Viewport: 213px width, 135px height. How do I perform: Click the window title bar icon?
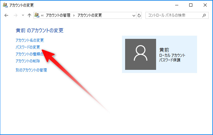point(5,5)
